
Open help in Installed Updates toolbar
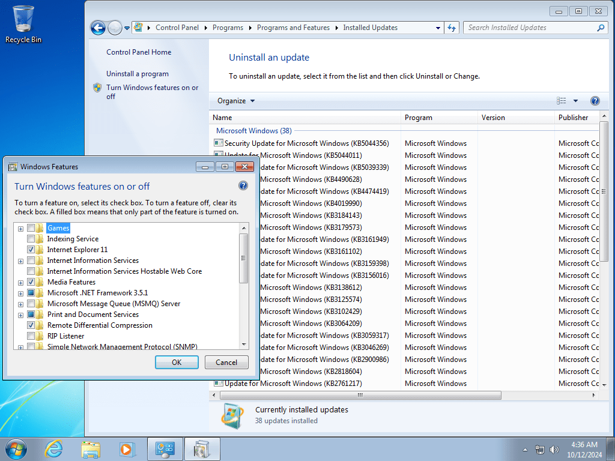[595, 101]
